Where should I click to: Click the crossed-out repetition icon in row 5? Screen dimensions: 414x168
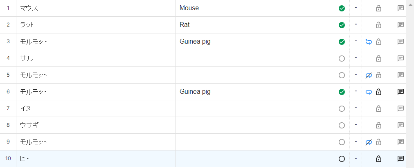(369, 75)
